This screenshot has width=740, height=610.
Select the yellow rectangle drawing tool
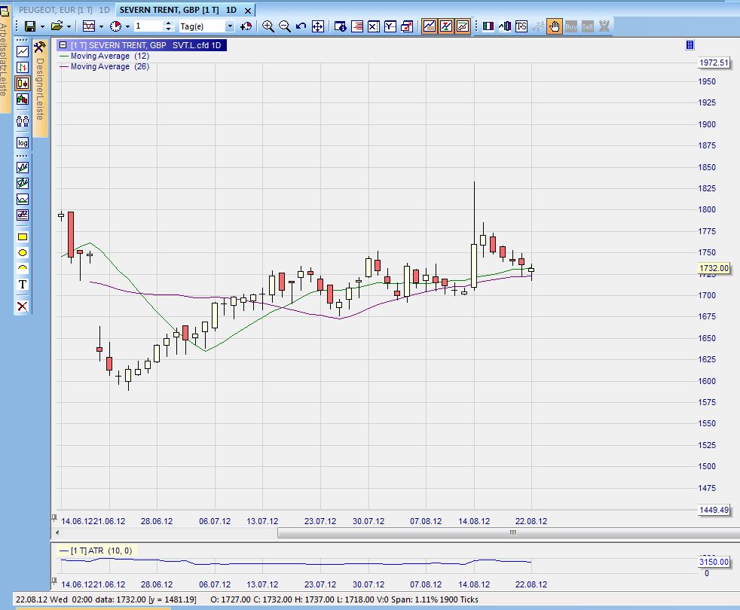tap(23, 237)
